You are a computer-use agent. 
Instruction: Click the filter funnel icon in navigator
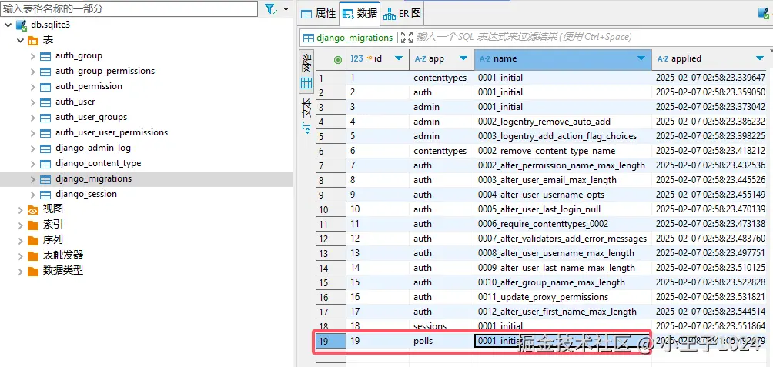pos(270,9)
